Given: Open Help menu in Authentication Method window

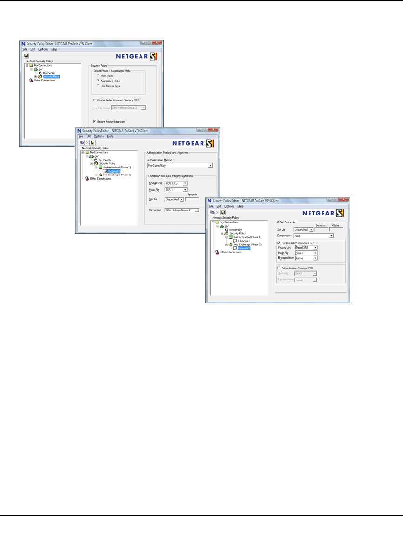Looking at the screenshot, I should coord(110,136).
